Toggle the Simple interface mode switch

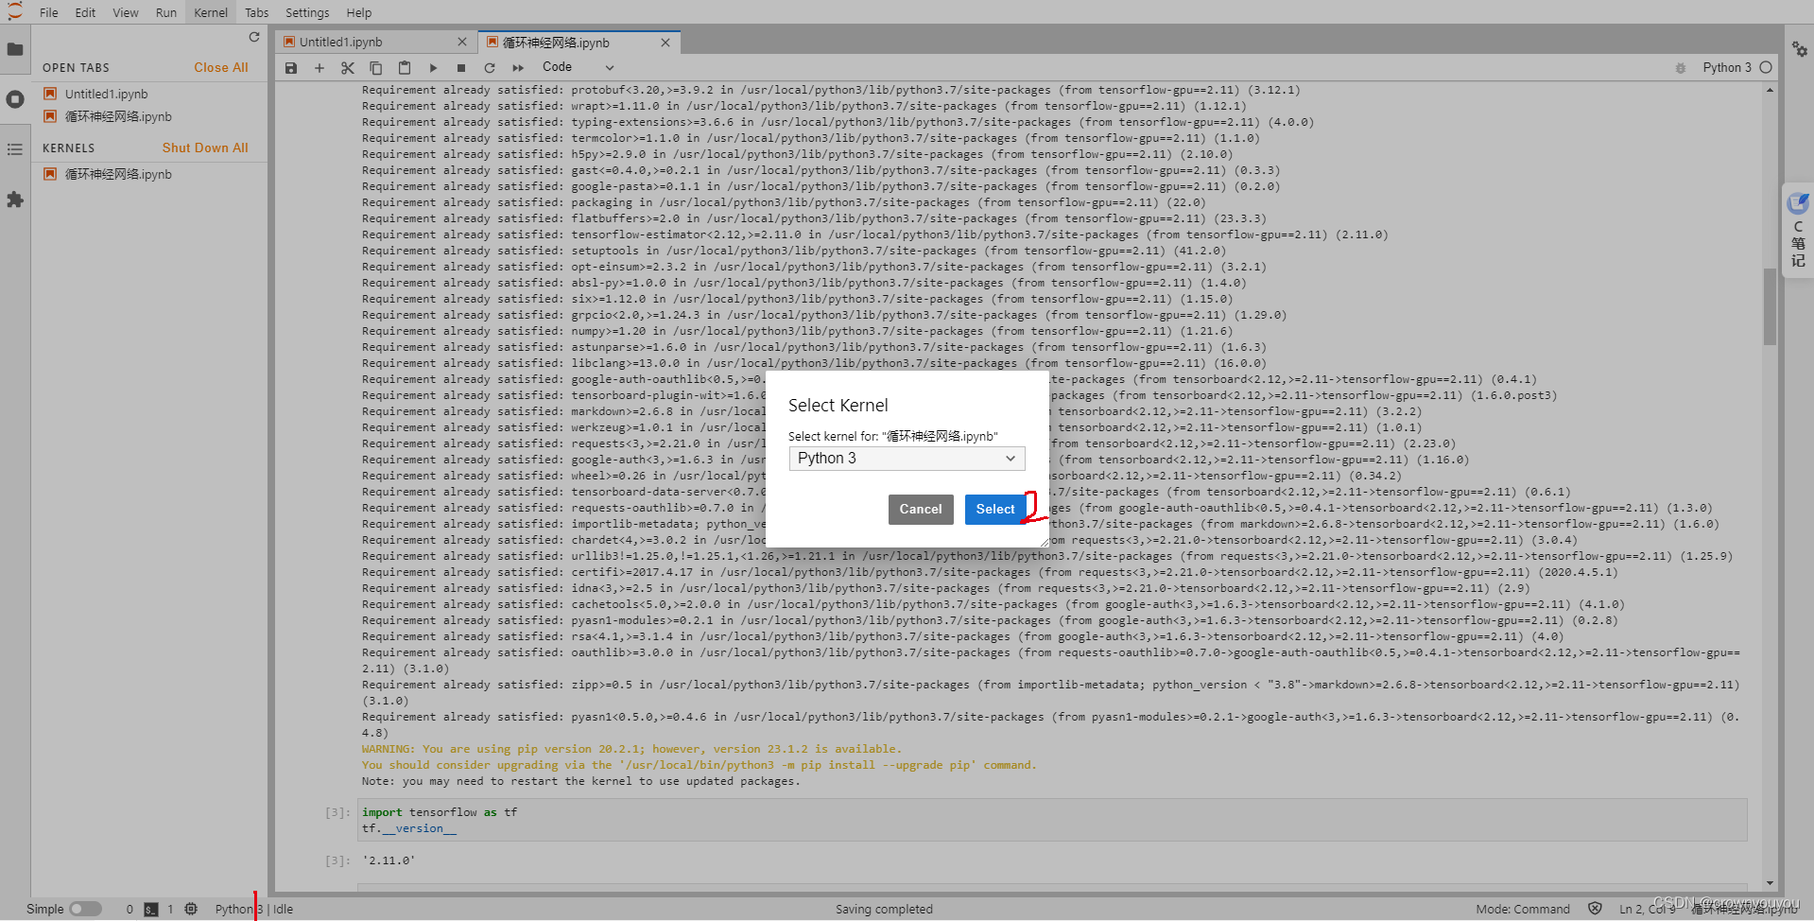[85, 909]
